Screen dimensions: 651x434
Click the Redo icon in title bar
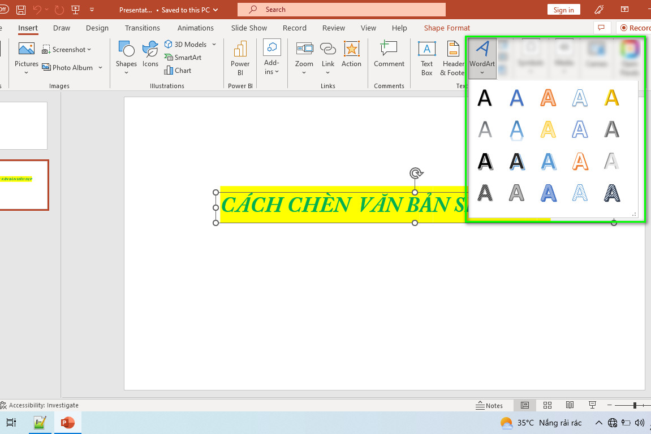59,10
